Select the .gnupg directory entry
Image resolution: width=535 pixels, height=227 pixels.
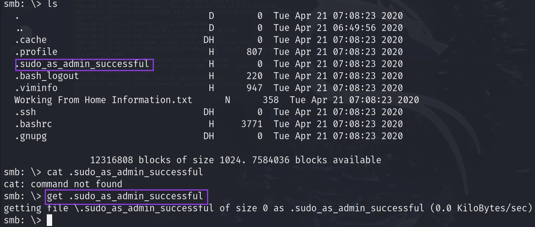click(31, 136)
